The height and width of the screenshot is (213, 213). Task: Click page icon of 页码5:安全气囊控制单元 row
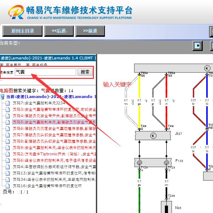click(x=8, y=122)
